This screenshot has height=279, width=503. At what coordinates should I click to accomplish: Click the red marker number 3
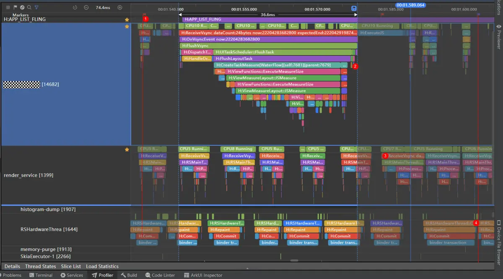click(x=385, y=156)
